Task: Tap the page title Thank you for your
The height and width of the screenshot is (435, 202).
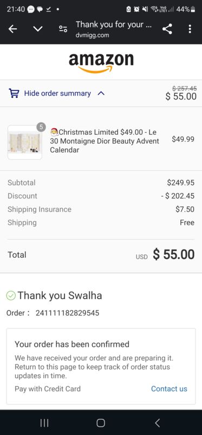Action: (114, 24)
